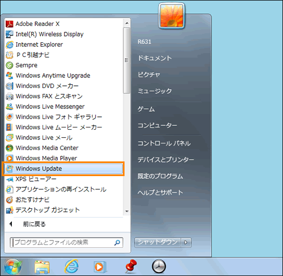Open ミュージック from the right pane
Viewport: 283px width, 276px height.
[155, 91]
